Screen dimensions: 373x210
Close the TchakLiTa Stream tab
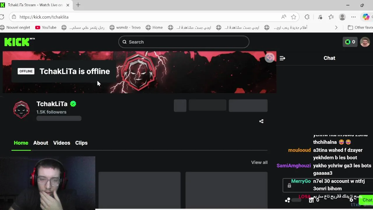coord(68,5)
